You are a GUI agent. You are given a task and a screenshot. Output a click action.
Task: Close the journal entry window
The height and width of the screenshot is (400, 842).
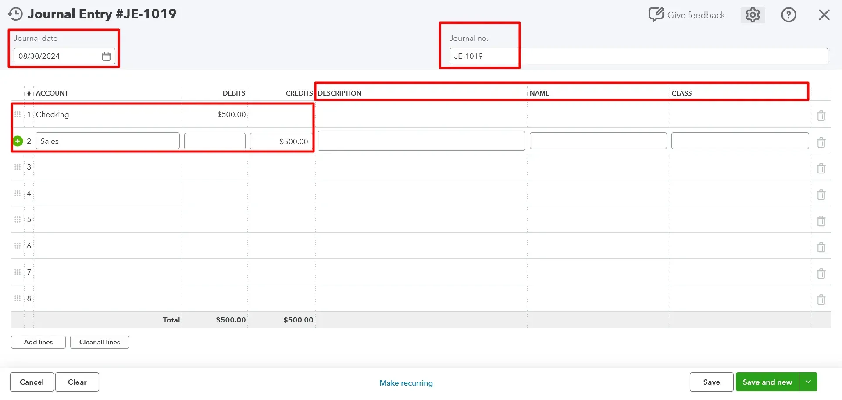tap(824, 15)
